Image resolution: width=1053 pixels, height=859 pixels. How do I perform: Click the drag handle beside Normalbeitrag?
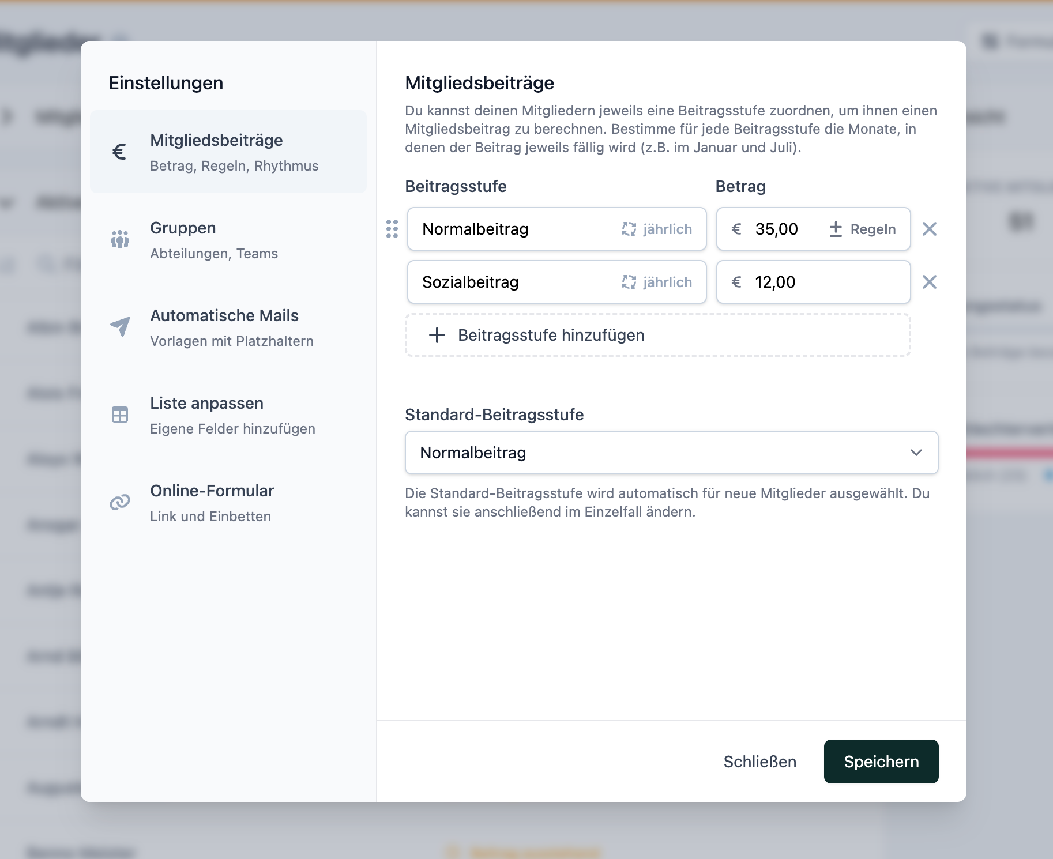392,229
